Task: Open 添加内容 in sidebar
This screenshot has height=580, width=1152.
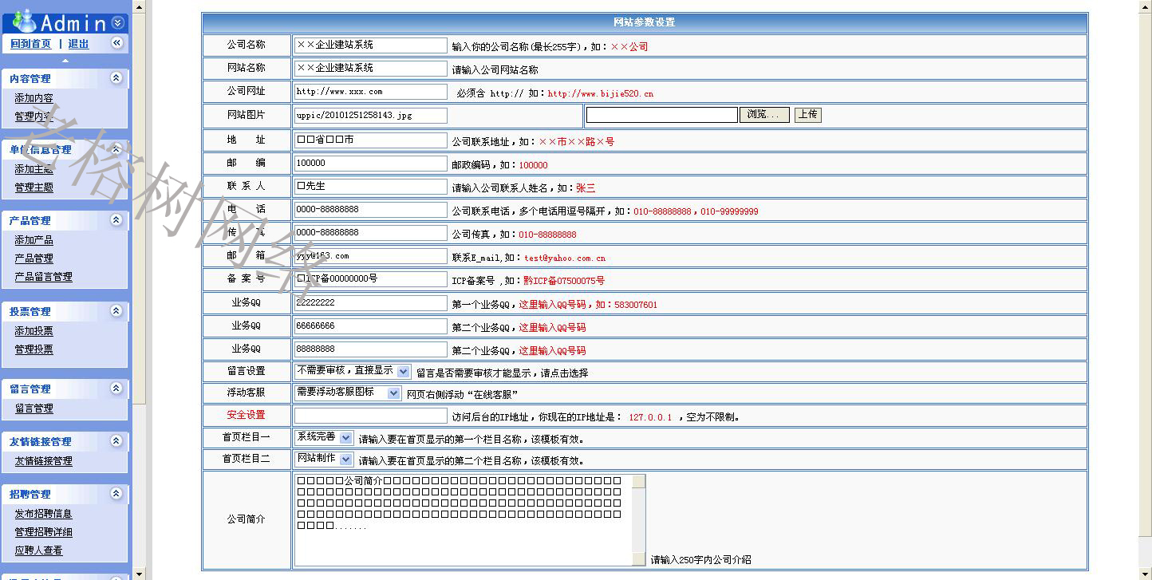Action: click(34, 98)
